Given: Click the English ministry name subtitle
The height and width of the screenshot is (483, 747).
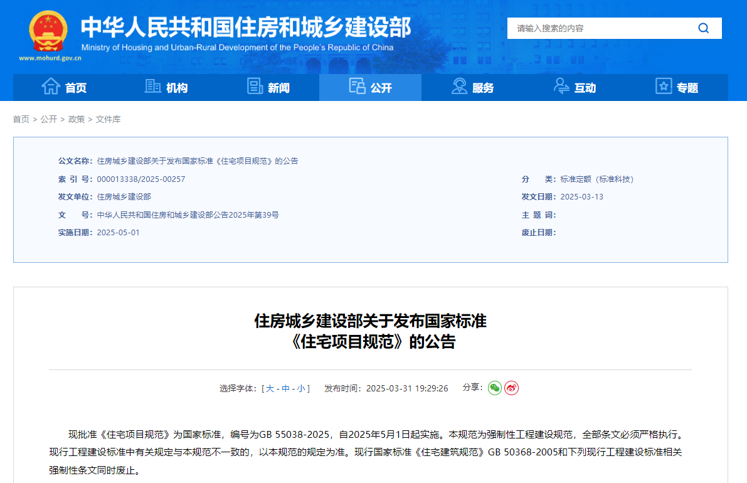Looking at the screenshot, I should pyautogui.click(x=237, y=48).
